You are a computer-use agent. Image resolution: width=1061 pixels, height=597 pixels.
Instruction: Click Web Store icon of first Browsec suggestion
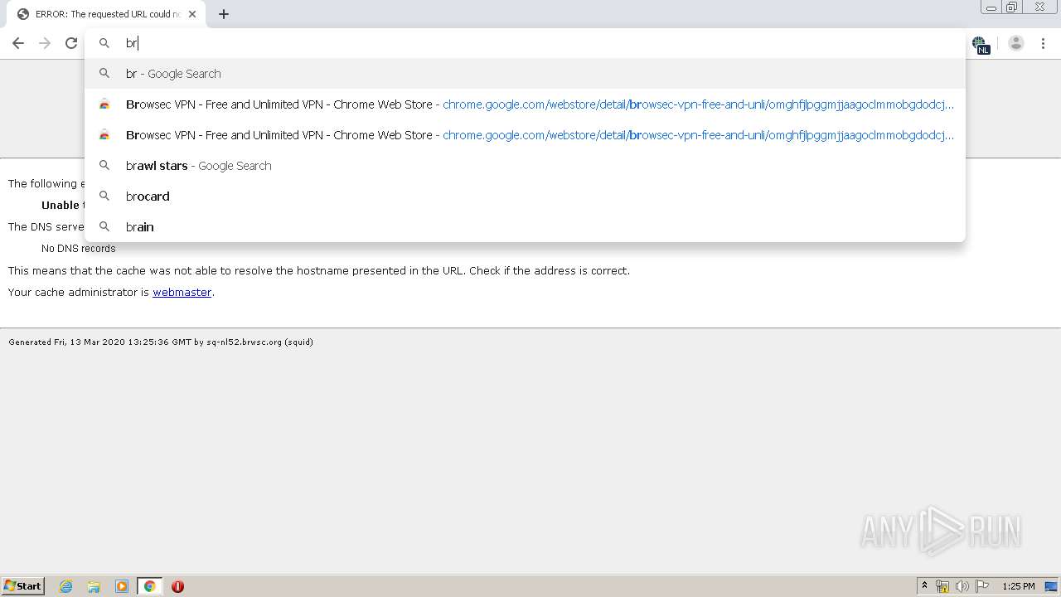click(104, 104)
